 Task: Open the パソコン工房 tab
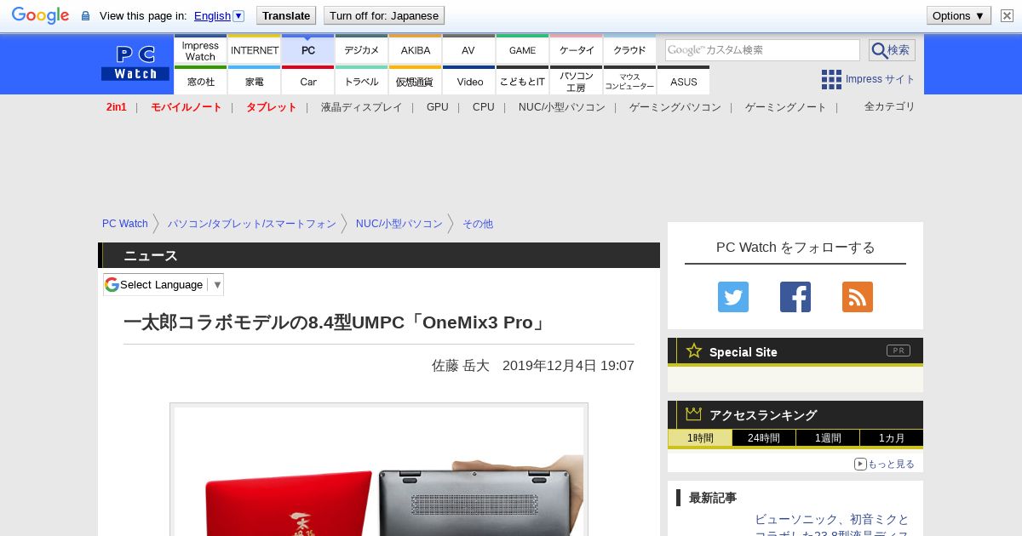[x=577, y=81]
